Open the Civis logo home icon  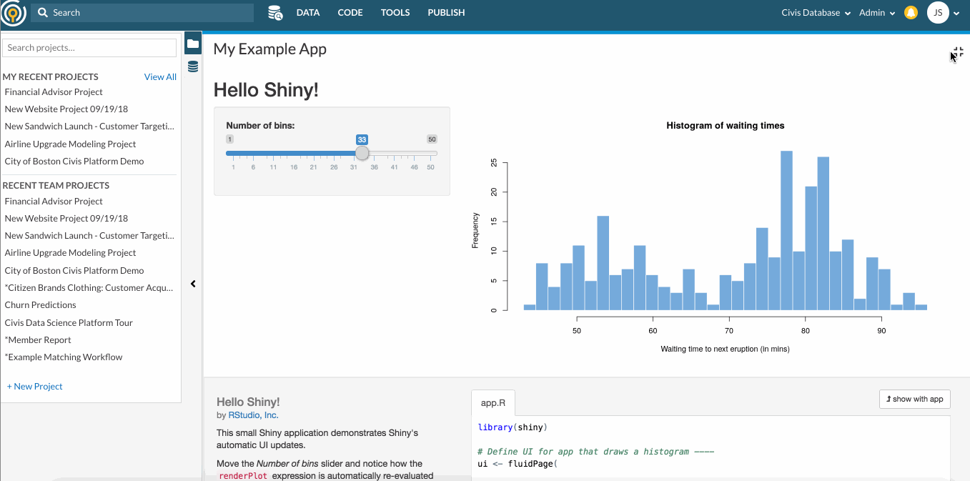tap(14, 13)
